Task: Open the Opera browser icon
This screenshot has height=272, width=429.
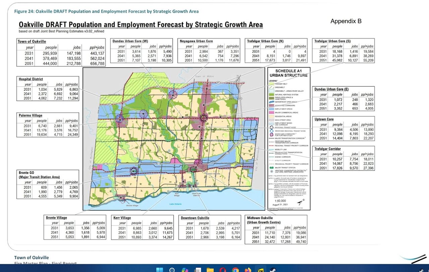Action: 223,270
